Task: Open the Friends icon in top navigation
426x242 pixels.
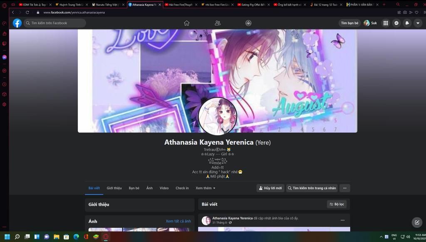Action: tap(217, 23)
